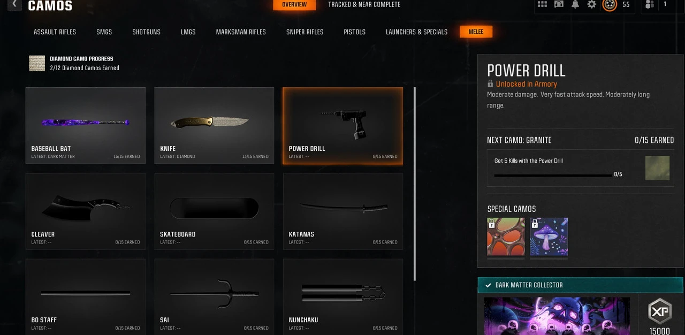This screenshot has height=335, width=685.
Task: Select the Baseball Bat weapon card
Action: click(x=86, y=126)
